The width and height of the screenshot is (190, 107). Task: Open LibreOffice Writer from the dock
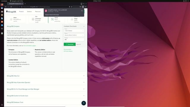(2, 18)
